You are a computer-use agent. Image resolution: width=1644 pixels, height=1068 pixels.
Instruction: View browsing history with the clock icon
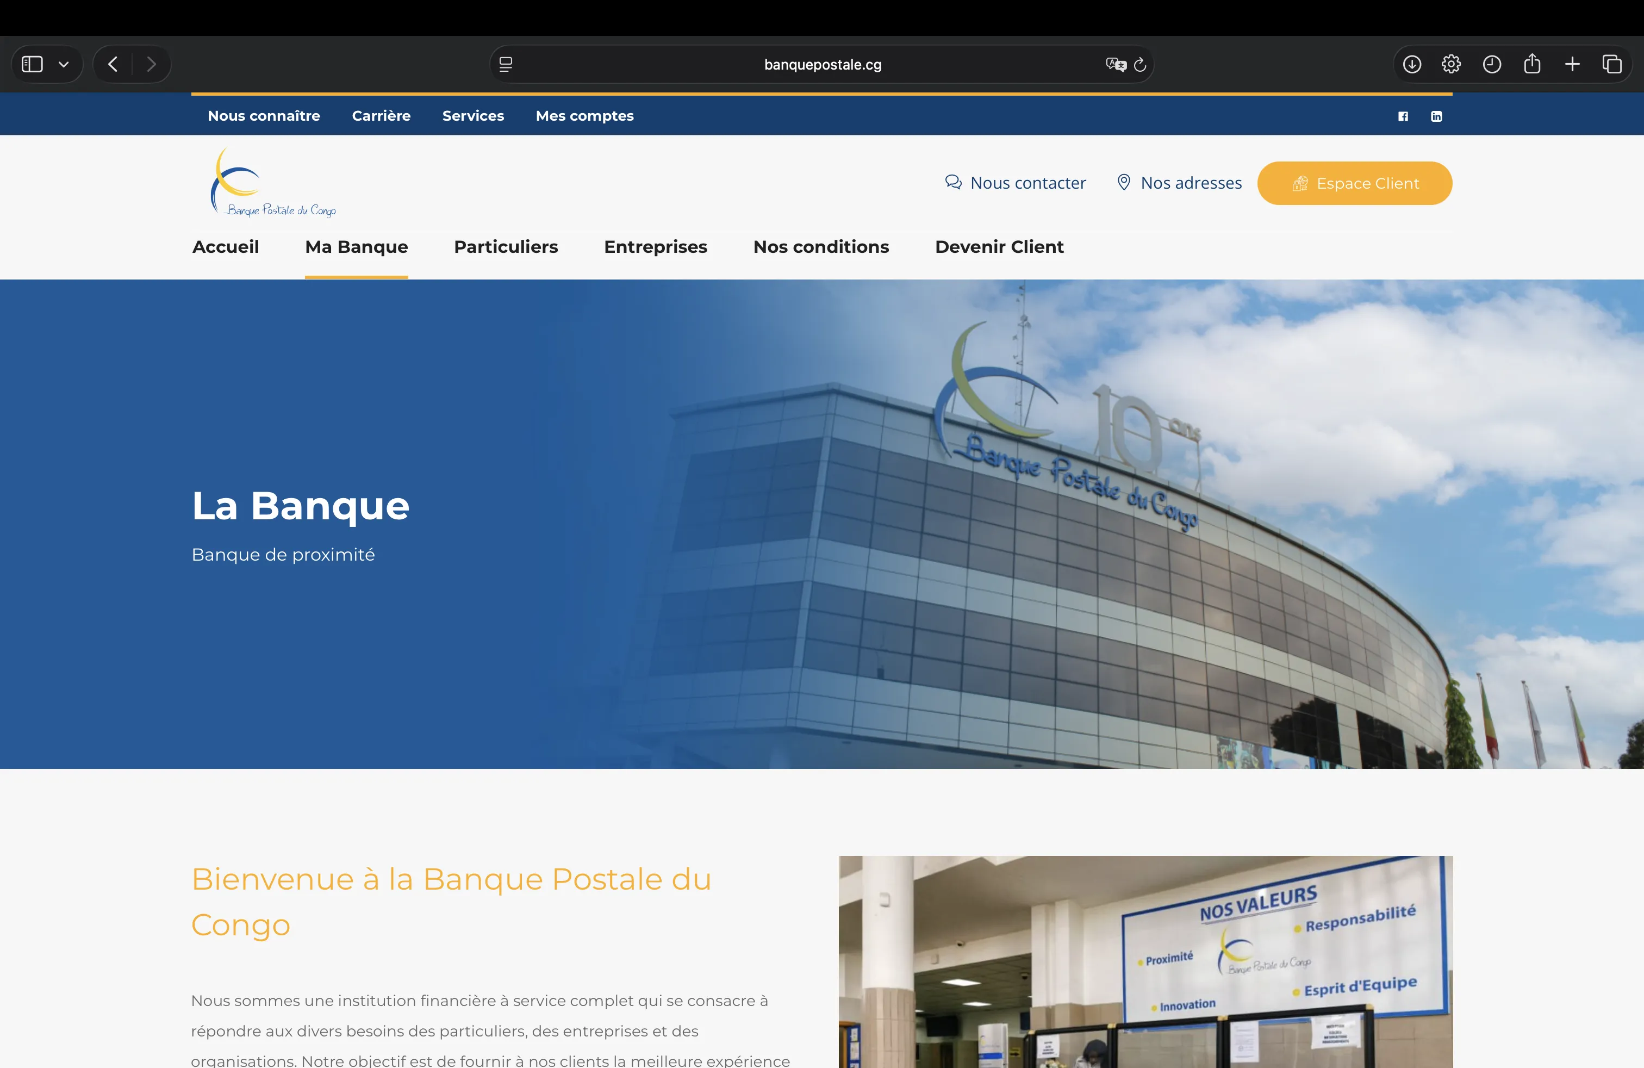[x=1492, y=64]
